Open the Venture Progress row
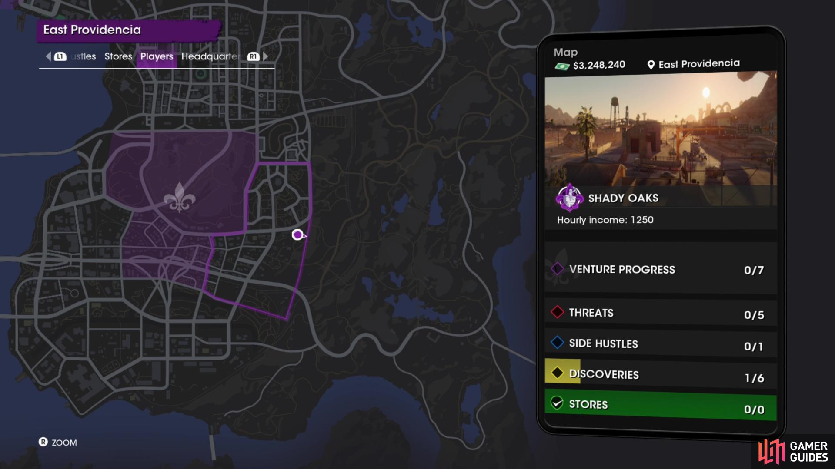Viewport: 835px width, 469px height. (661, 270)
